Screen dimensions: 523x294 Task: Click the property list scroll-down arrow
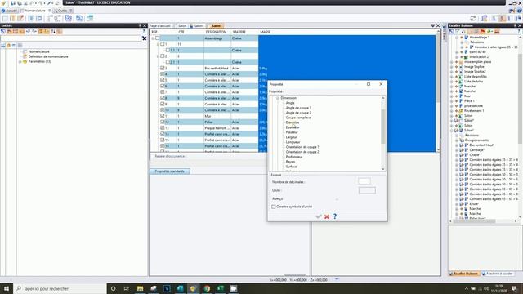pos(383,169)
